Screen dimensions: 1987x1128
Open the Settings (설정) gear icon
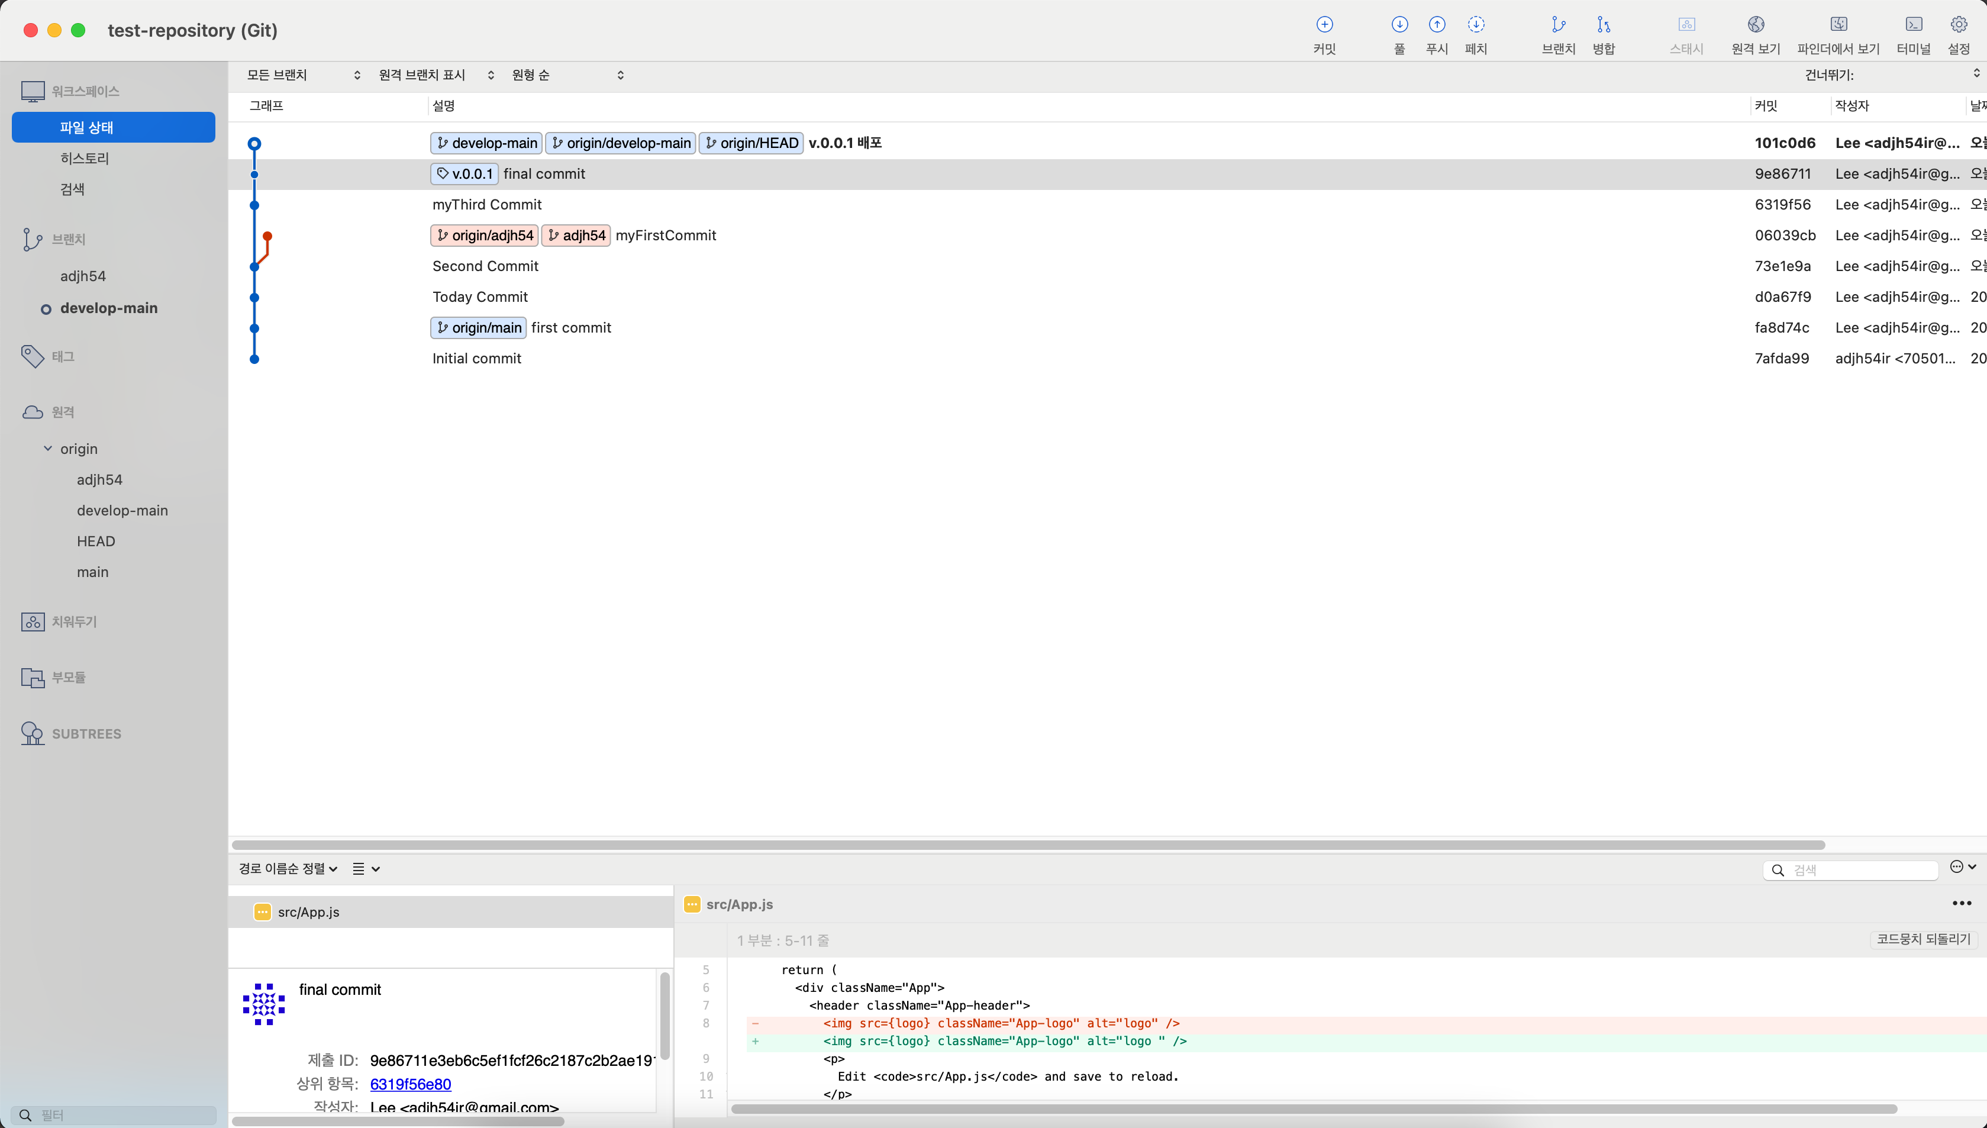point(1959,25)
